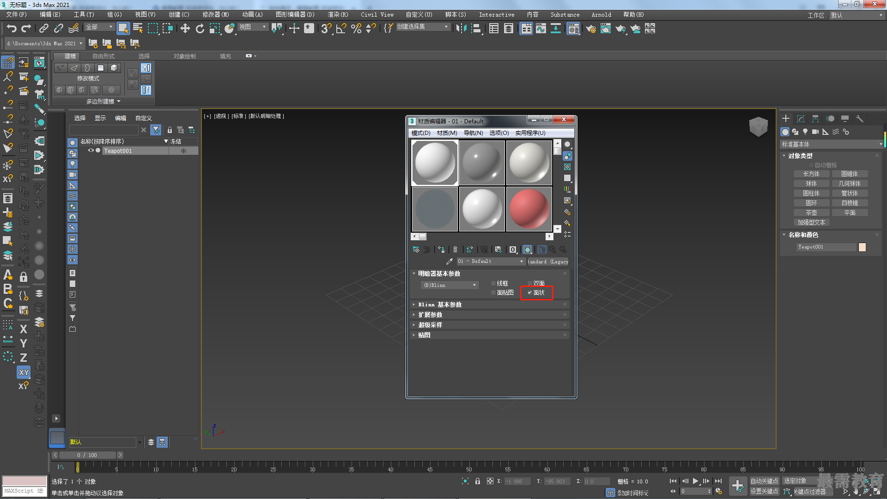
Task: Open the 全部 selection filter dropdown
Action: click(99, 27)
